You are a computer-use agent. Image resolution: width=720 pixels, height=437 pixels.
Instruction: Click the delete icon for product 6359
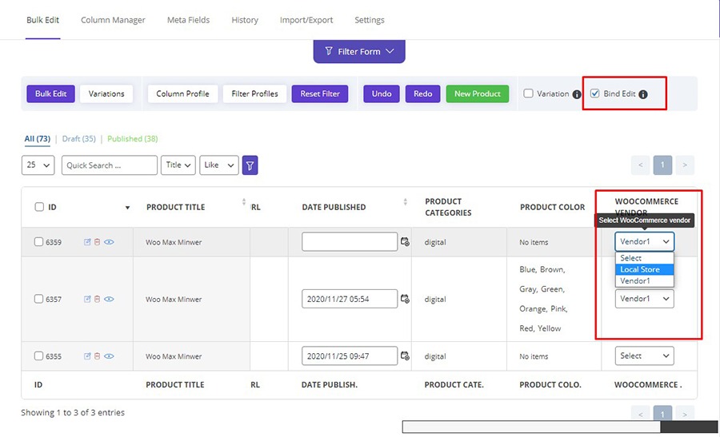(x=98, y=241)
